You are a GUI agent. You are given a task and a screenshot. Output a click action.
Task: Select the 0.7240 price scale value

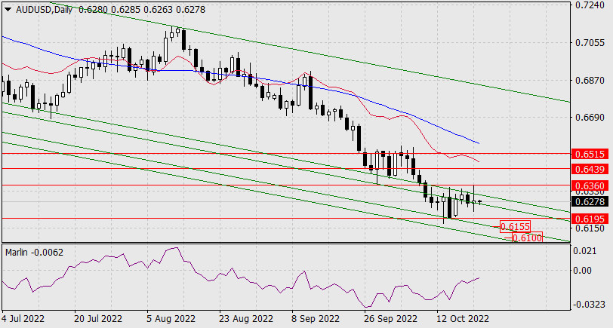pos(590,5)
